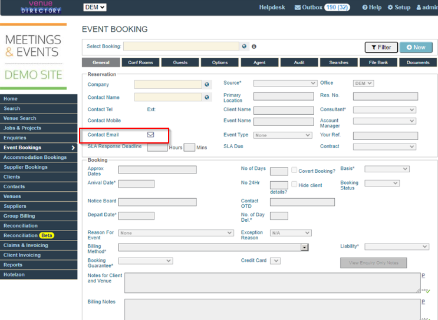Viewport: 438px width, 320px height.
Task: Open Venue Search in sidebar
Action: (x=38, y=118)
